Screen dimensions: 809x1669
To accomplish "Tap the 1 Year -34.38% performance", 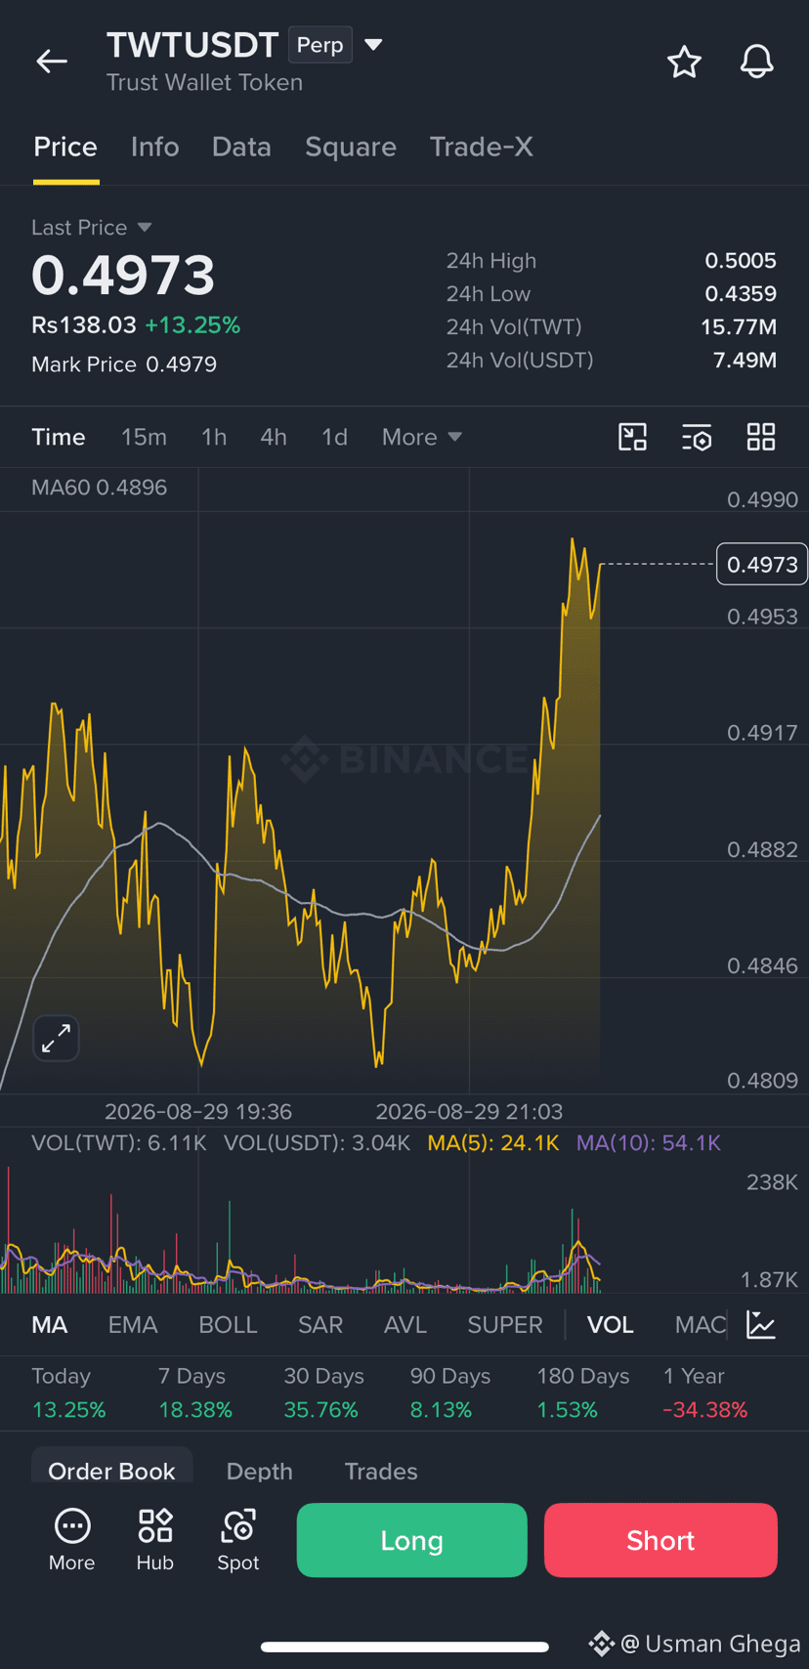I will click(x=705, y=1393).
